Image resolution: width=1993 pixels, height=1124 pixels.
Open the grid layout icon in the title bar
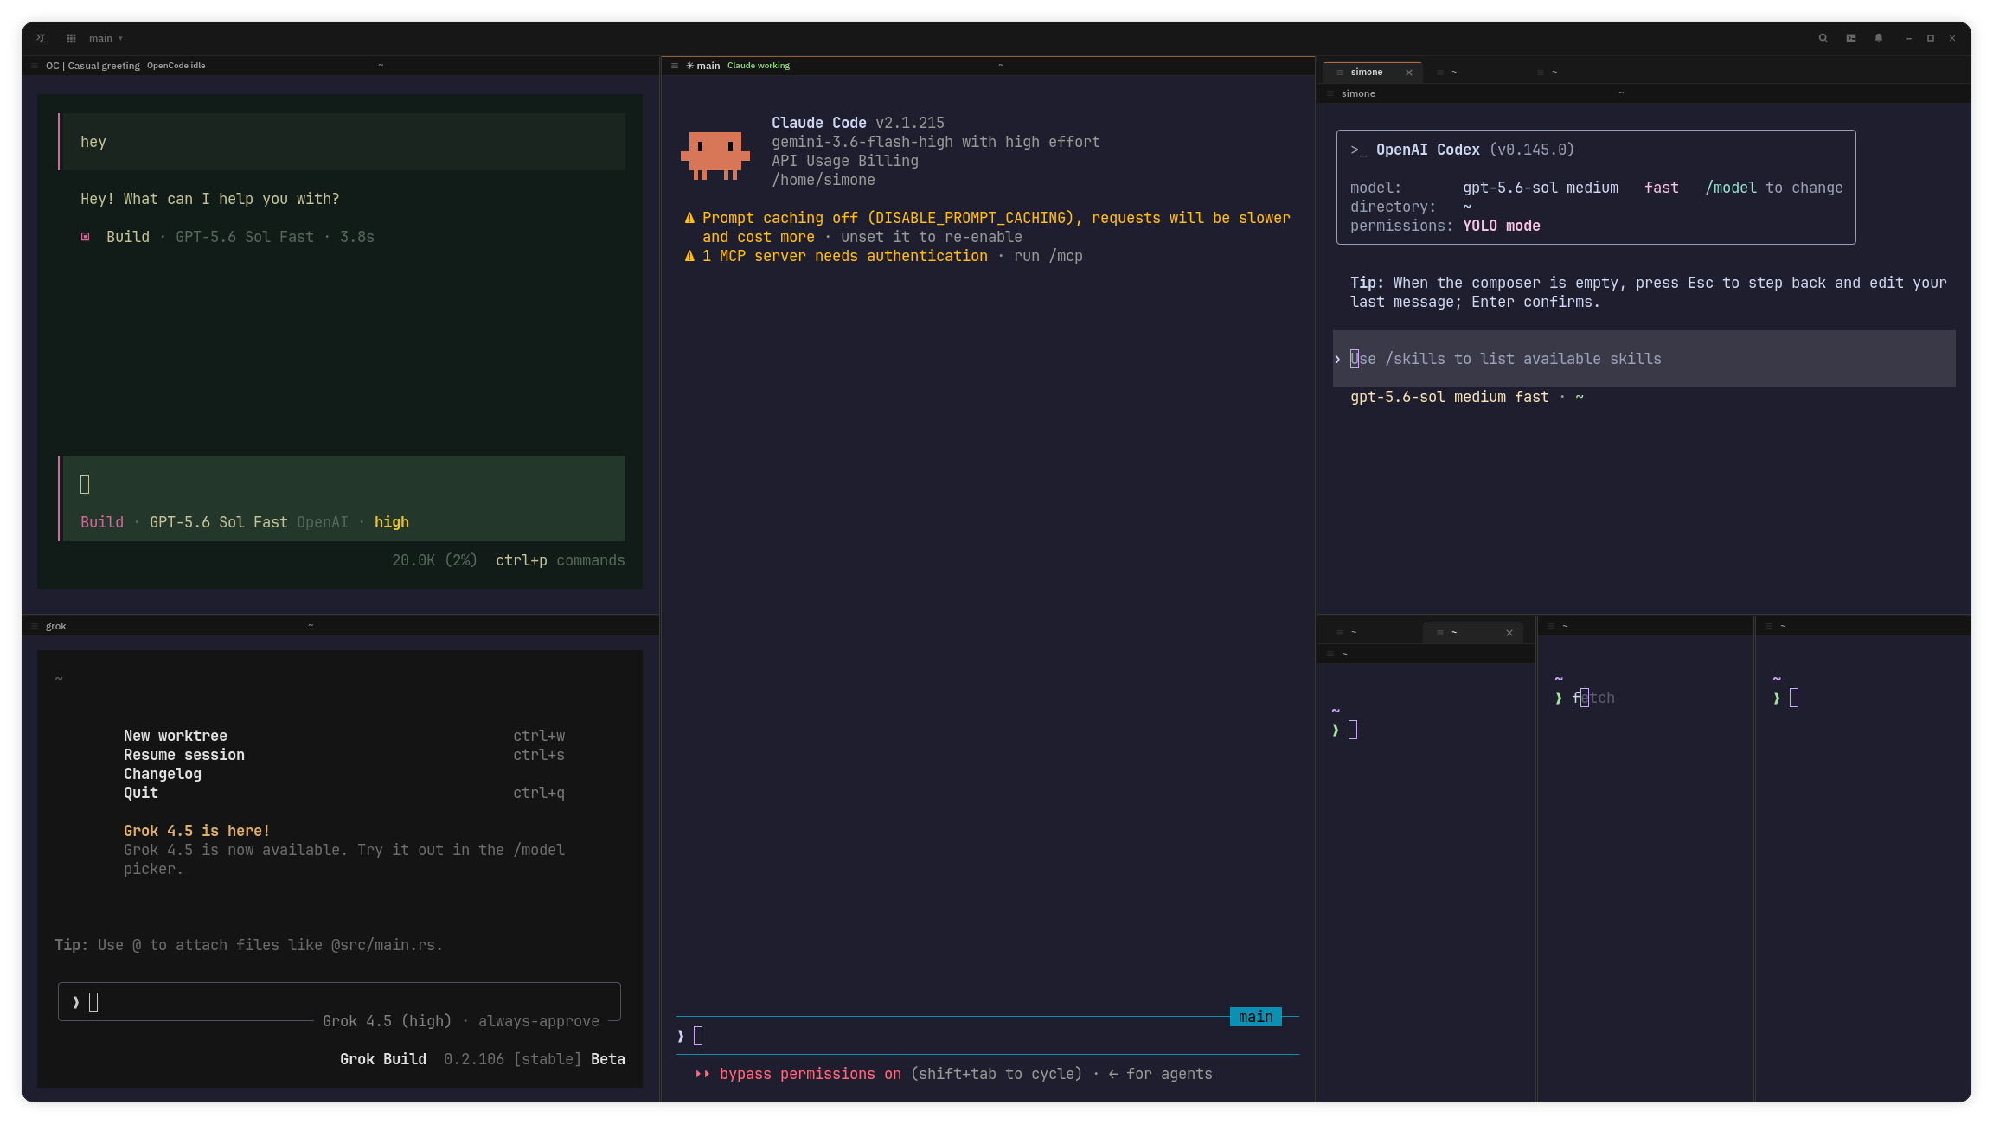pos(71,38)
